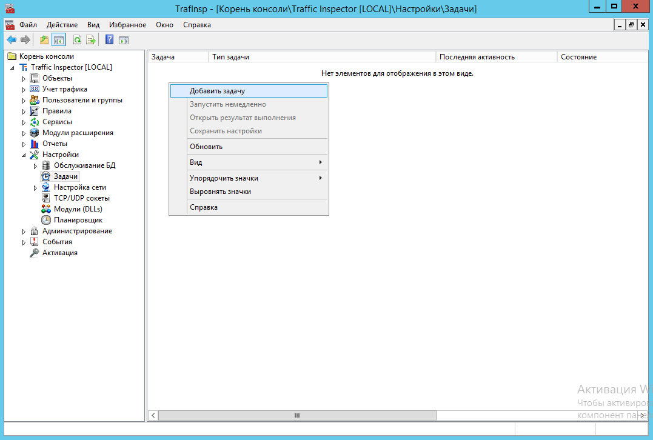Click the Правила node icon
The image size is (653, 440).
35,111
